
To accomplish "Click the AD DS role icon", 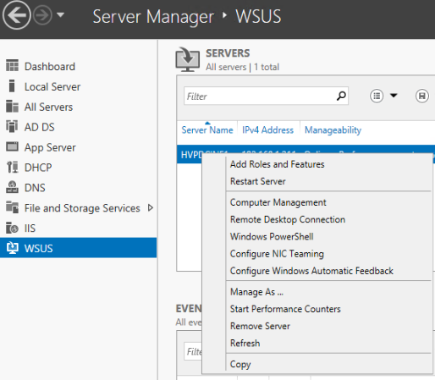I will point(12,127).
